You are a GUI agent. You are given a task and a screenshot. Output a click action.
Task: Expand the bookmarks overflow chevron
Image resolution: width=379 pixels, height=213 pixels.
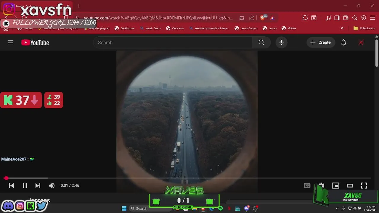(342, 28)
